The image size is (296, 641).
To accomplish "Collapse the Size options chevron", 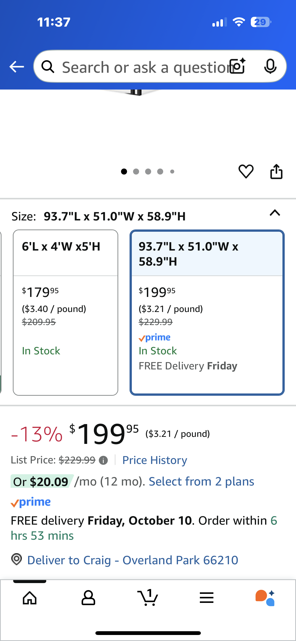I will (x=275, y=213).
